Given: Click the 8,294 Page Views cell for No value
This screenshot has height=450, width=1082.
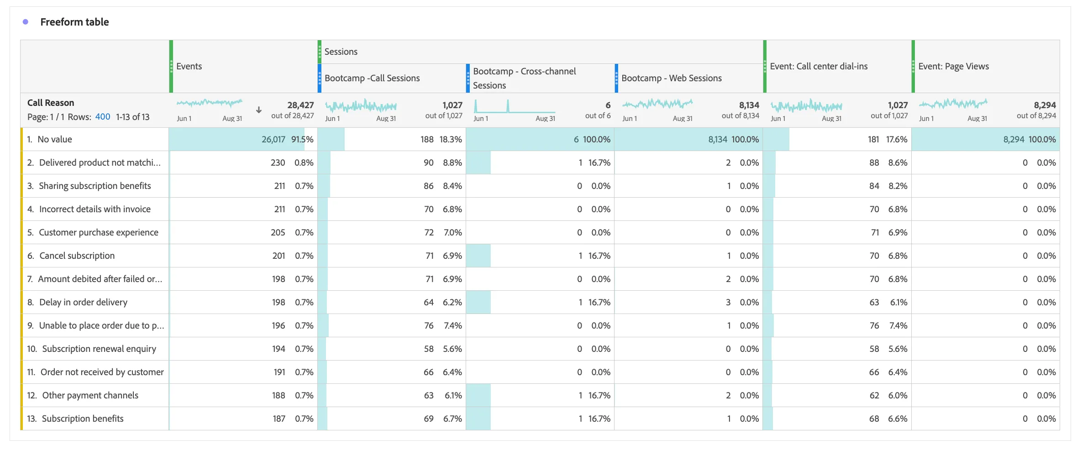Looking at the screenshot, I should click(x=986, y=139).
